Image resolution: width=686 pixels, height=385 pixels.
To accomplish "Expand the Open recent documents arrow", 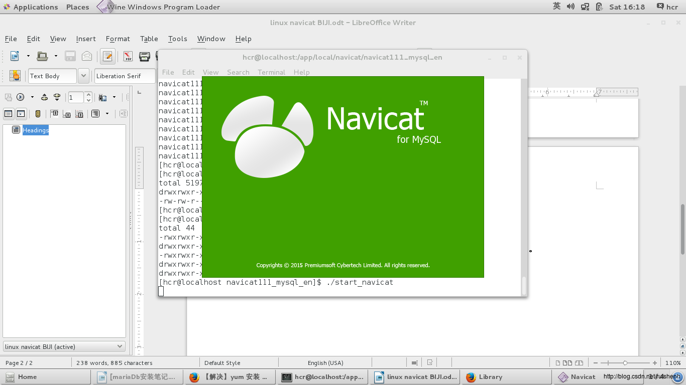I will click(x=56, y=56).
